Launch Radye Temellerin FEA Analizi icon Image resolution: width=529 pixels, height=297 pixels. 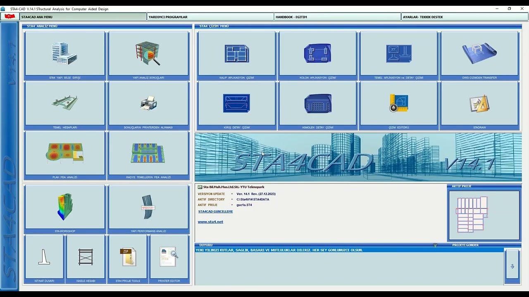click(x=148, y=153)
